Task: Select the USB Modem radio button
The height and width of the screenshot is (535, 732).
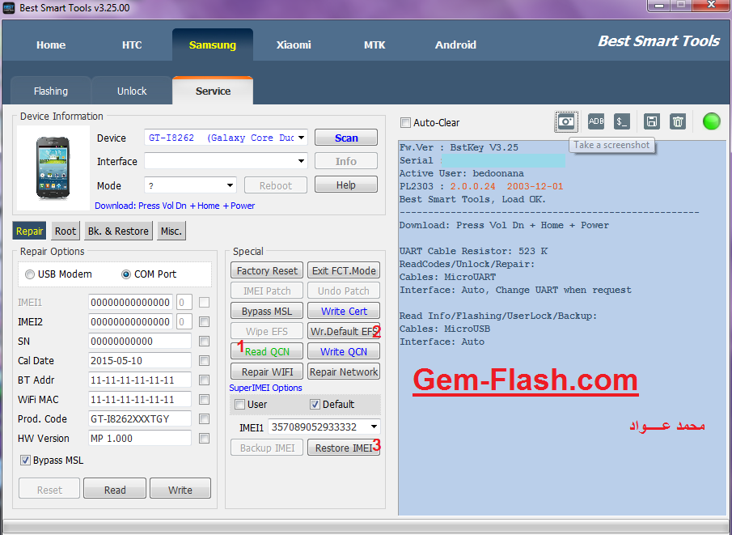Action: 30,274
